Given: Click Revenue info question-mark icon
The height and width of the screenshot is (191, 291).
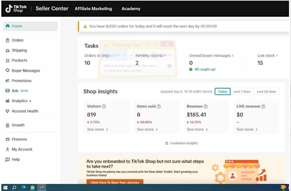Looking at the screenshot, I should 205,107.
